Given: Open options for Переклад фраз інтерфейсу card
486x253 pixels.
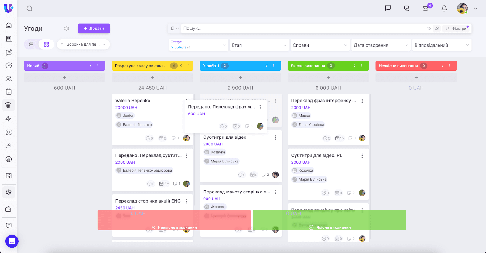Looking at the screenshot, I should pyautogui.click(x=362, y=101).
